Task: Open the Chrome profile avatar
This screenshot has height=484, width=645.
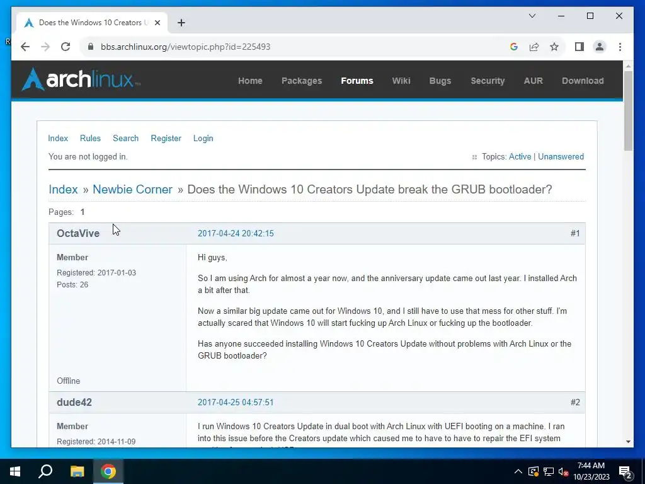Action: pyautogui.click(x=600, y=47)
